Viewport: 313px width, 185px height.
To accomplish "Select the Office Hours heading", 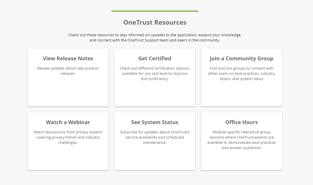I will pyautogui.click(x=241, y=122).
